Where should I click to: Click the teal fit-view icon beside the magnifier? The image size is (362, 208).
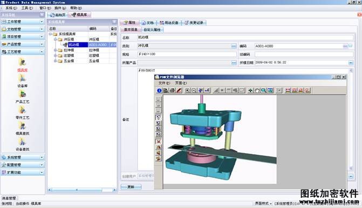point(270,90)
